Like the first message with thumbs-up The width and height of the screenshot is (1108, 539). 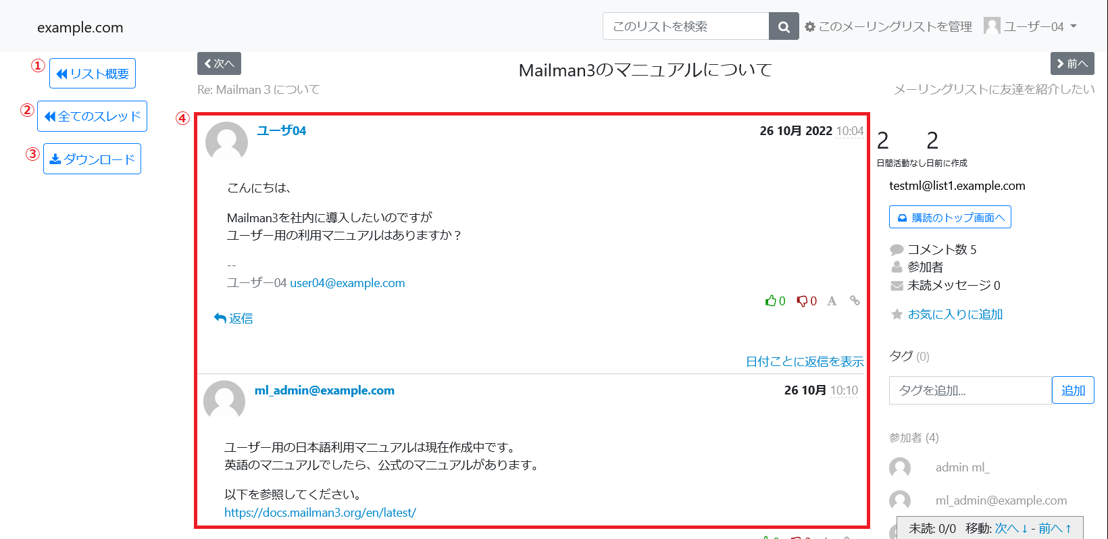(775, 301)
